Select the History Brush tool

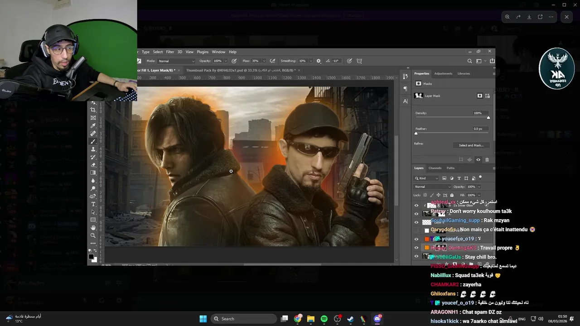93,157
